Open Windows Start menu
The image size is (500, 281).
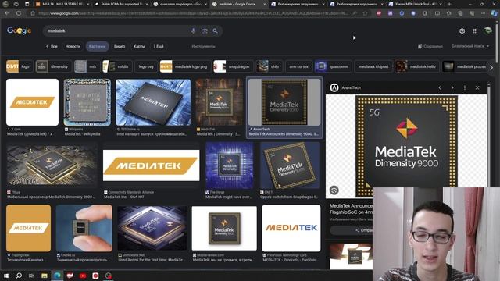pos(6,276)
